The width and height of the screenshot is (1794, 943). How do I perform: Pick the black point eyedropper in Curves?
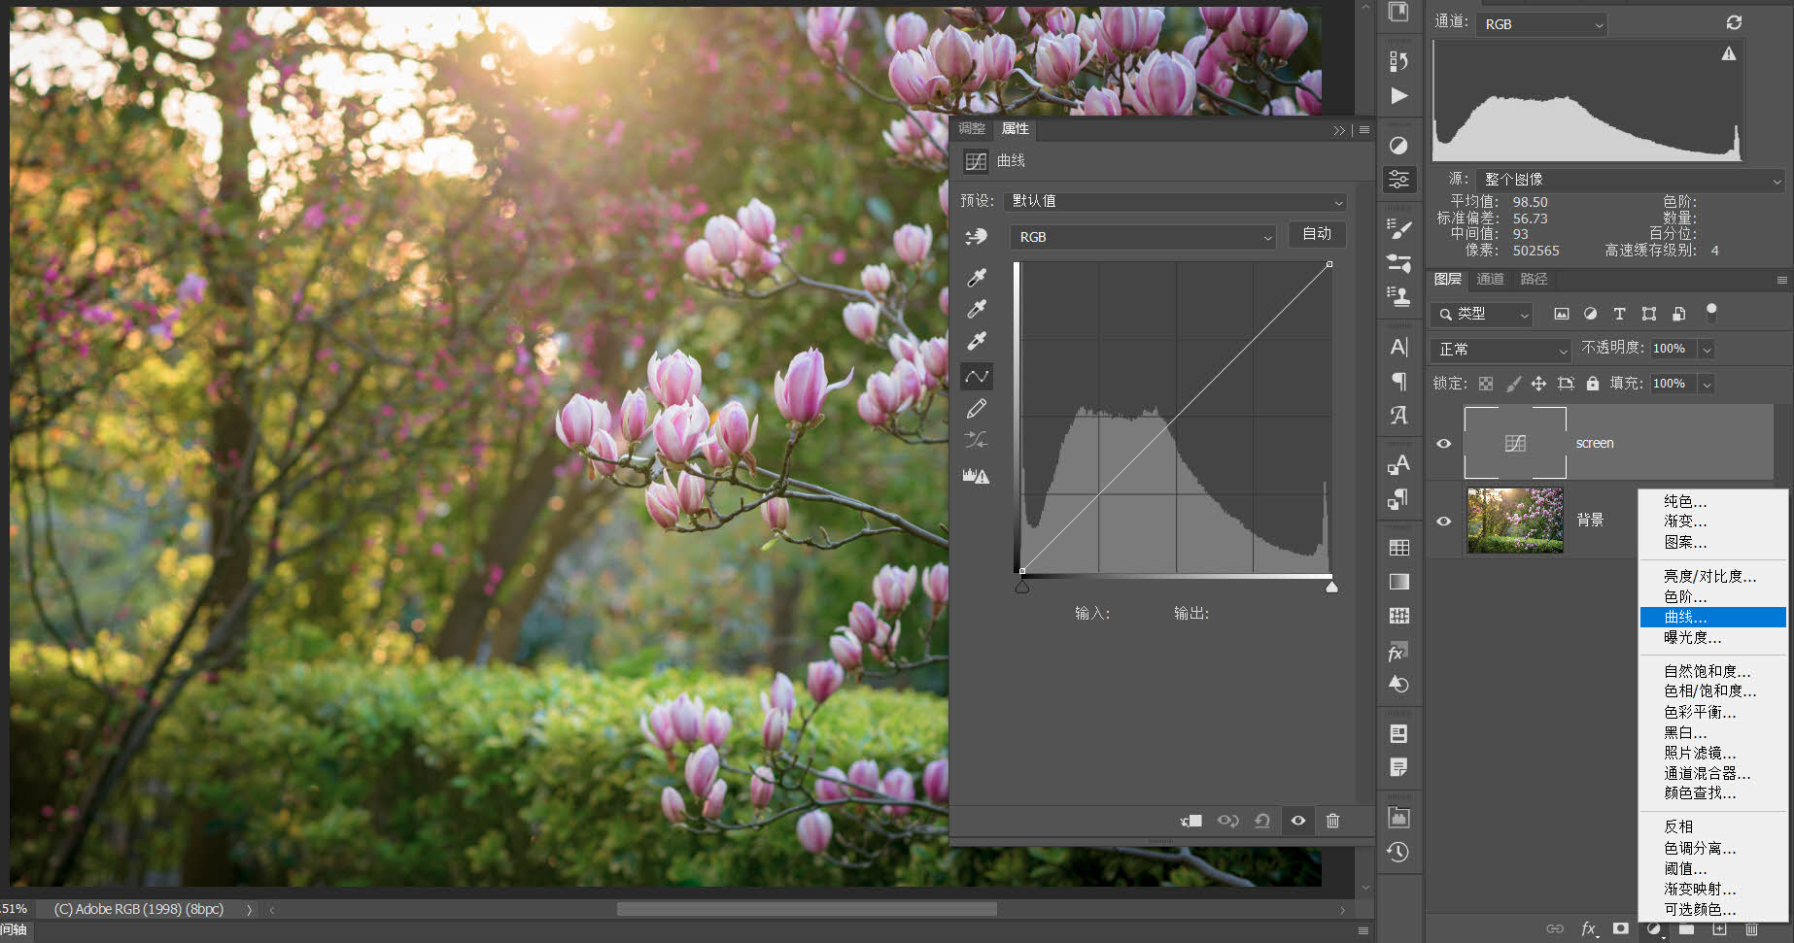click(977, 278)
